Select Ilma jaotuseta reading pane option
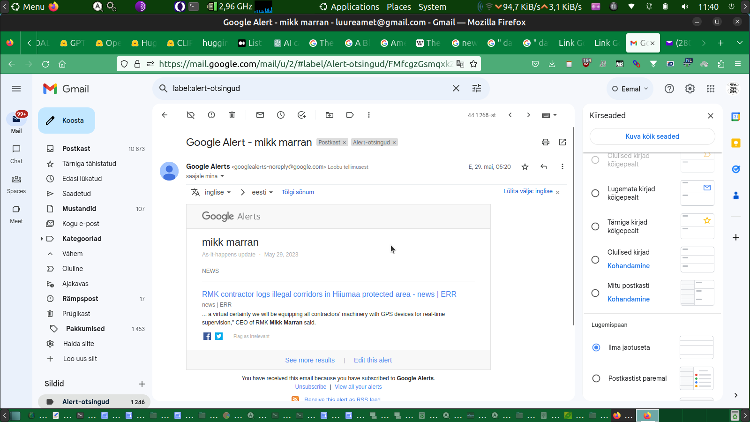The height and width of the screenshot is (422, 750). (596, 347)
